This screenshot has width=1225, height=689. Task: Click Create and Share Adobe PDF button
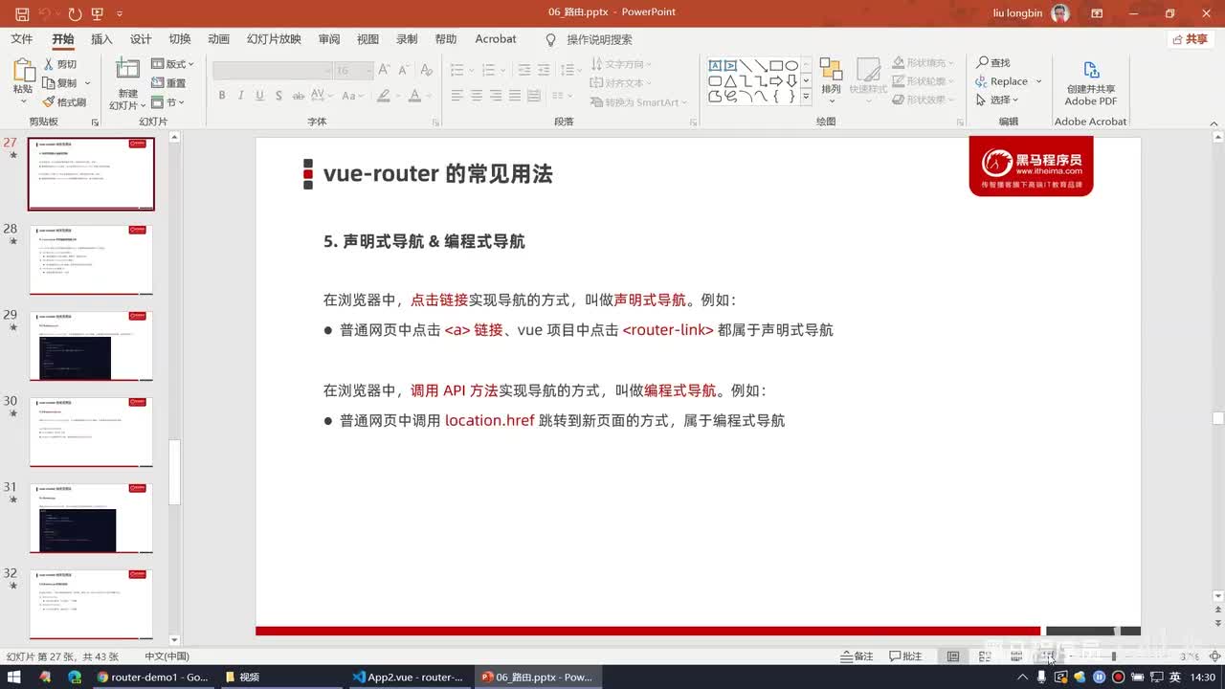pyautogui.click(x=1091, y=83)
